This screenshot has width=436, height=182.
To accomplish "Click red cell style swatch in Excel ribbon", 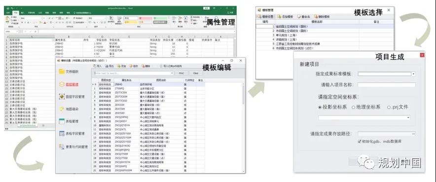I will pos(145,18).
